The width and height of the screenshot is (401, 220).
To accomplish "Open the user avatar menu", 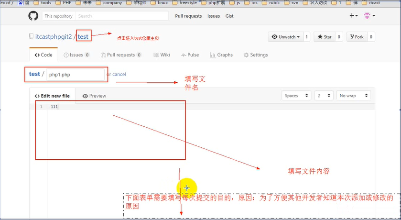I will click(x=369, y=16).
